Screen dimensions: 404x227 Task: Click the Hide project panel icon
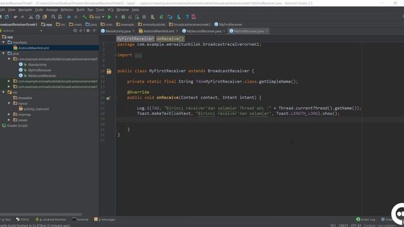pyautogui.click(x=95, y=31)
